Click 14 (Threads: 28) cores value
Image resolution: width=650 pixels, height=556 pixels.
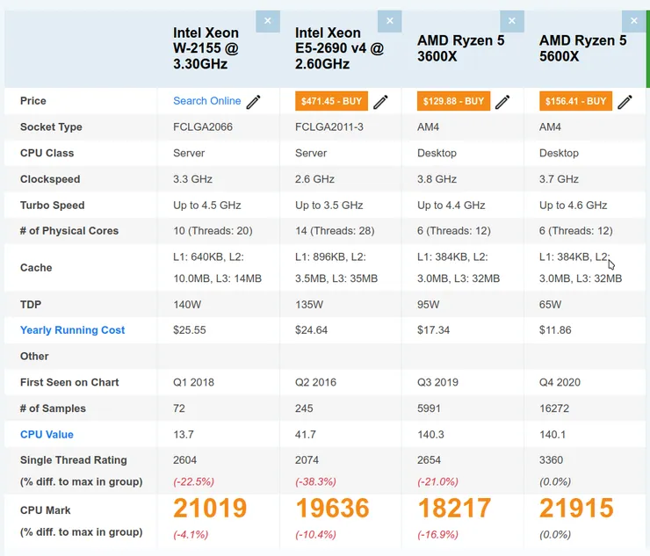335,230
